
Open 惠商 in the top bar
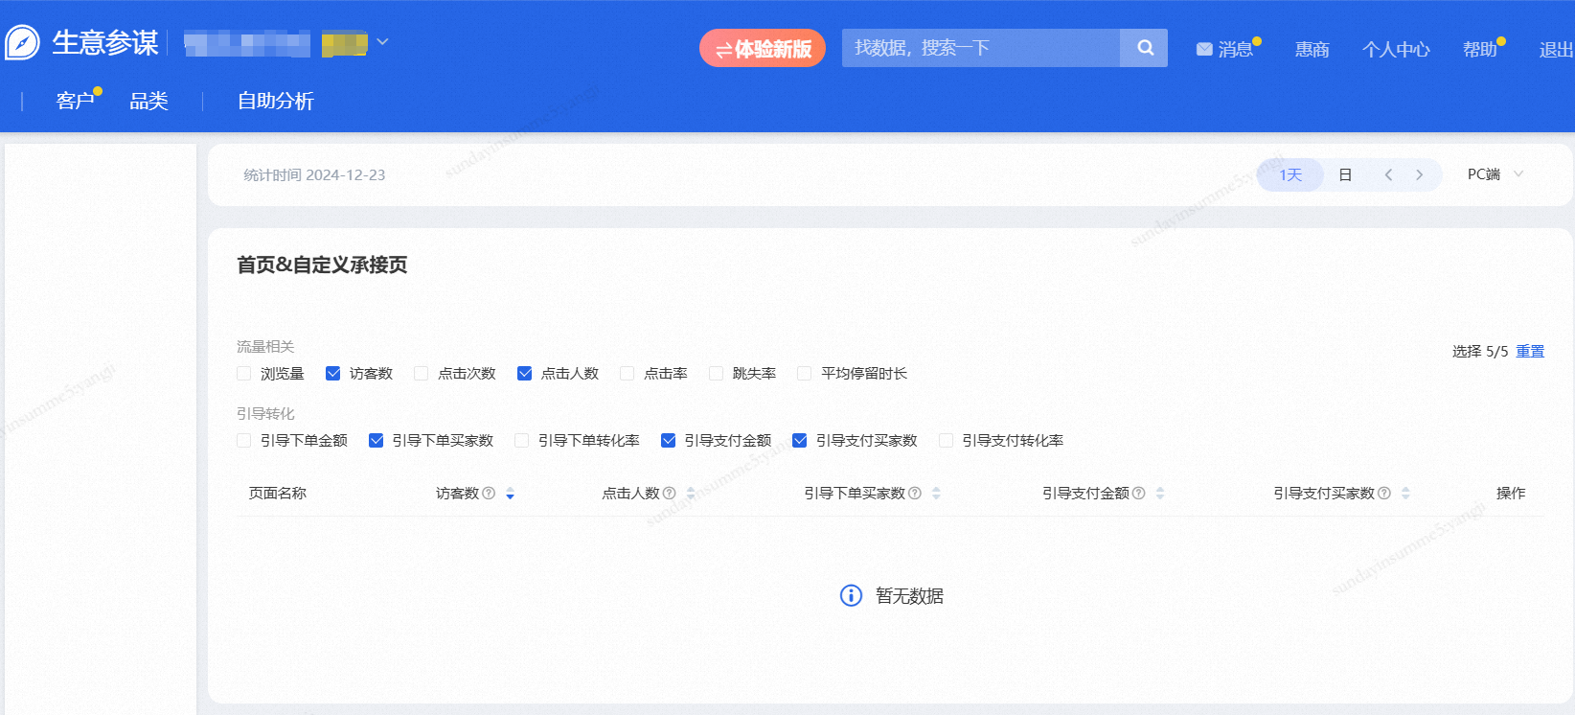pos(1312,49)
